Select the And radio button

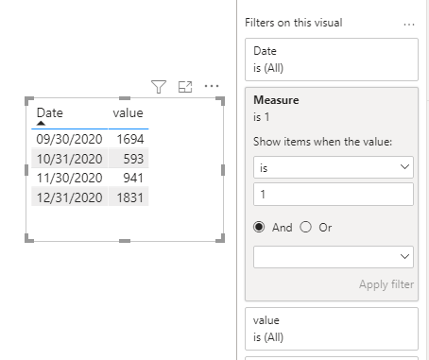click(259, 227)
